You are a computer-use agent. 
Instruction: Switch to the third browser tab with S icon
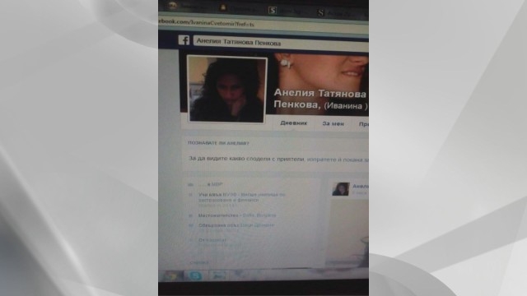point(287,11)
